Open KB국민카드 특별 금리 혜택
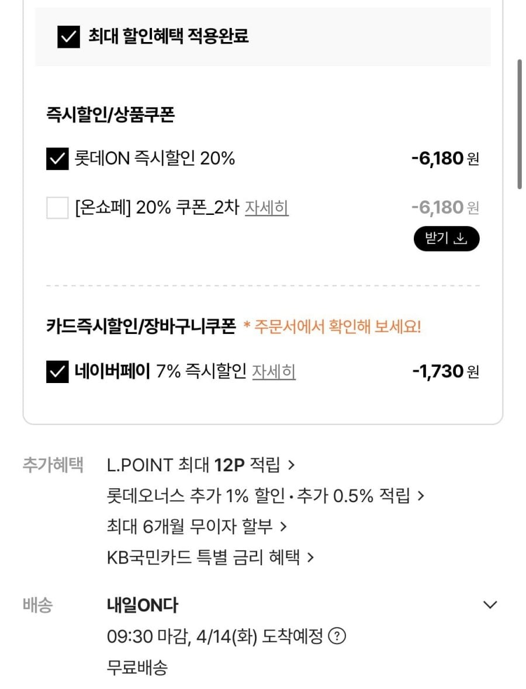This screenshot has height=689, width=526. coord(210,558)
